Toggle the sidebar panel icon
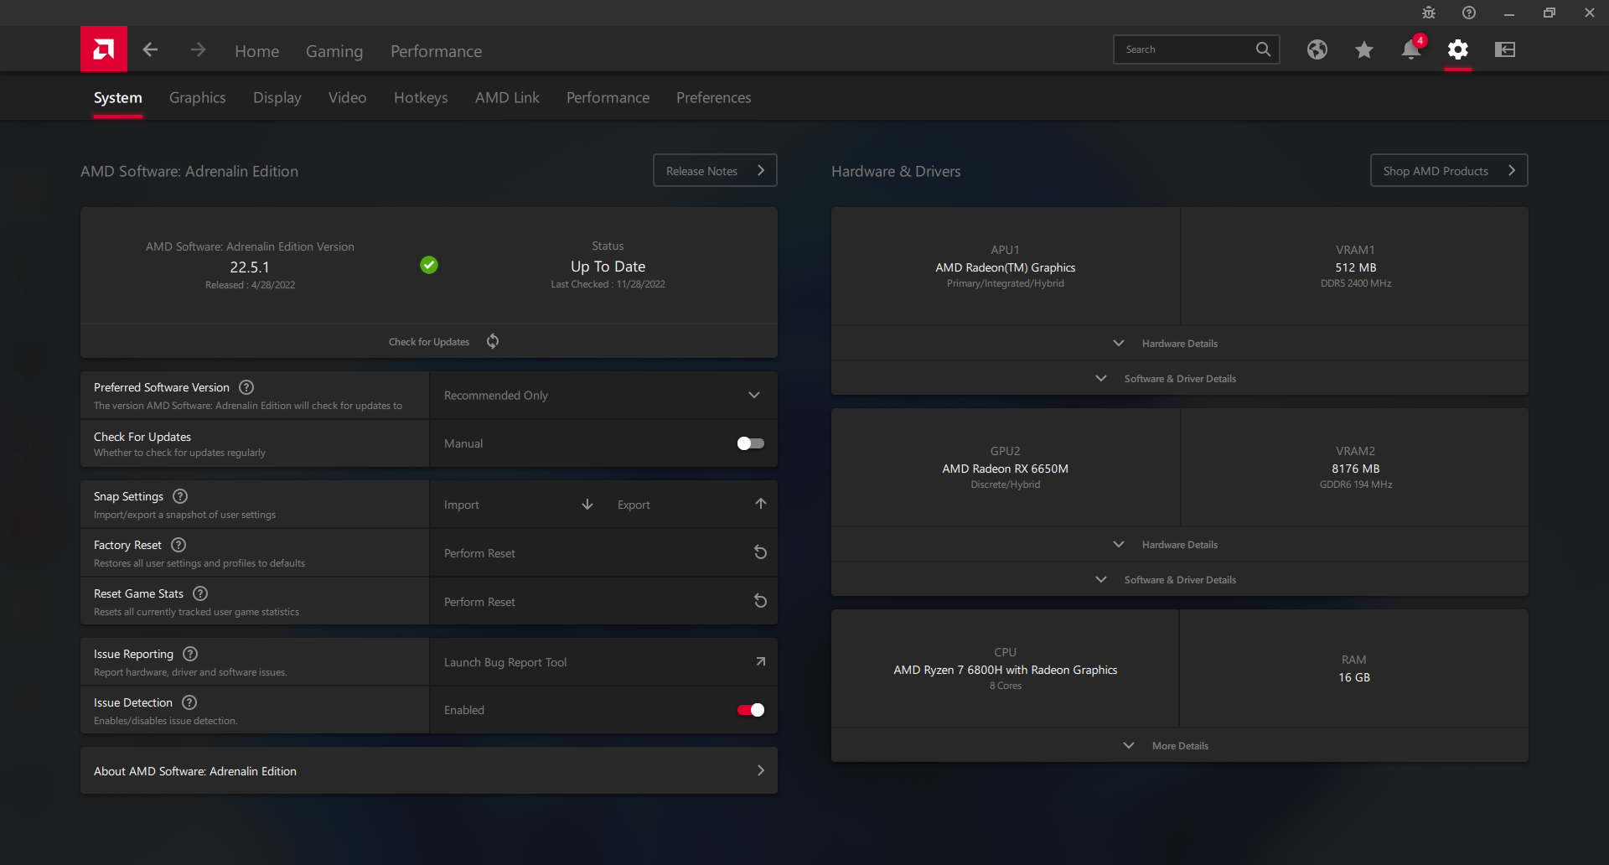Image resolution: width=1609 pixels, height=865 pixels. [1505, 49]
